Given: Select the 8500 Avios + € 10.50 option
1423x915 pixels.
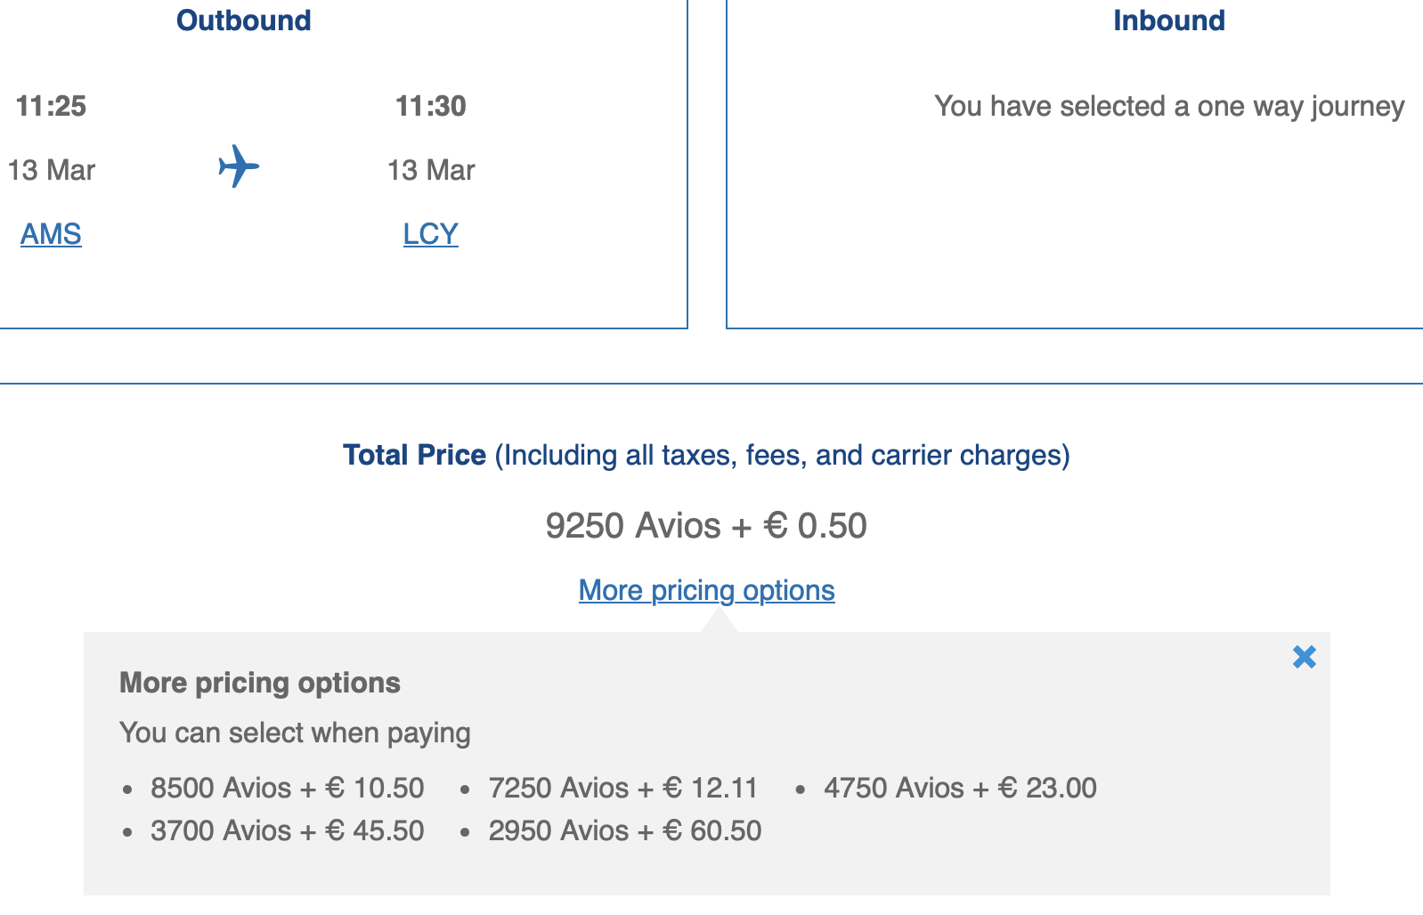Looking at the screenshot, I should click(287, 788).
